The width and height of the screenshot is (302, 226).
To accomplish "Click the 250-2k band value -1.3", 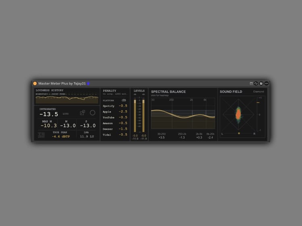I will [182, 138].
